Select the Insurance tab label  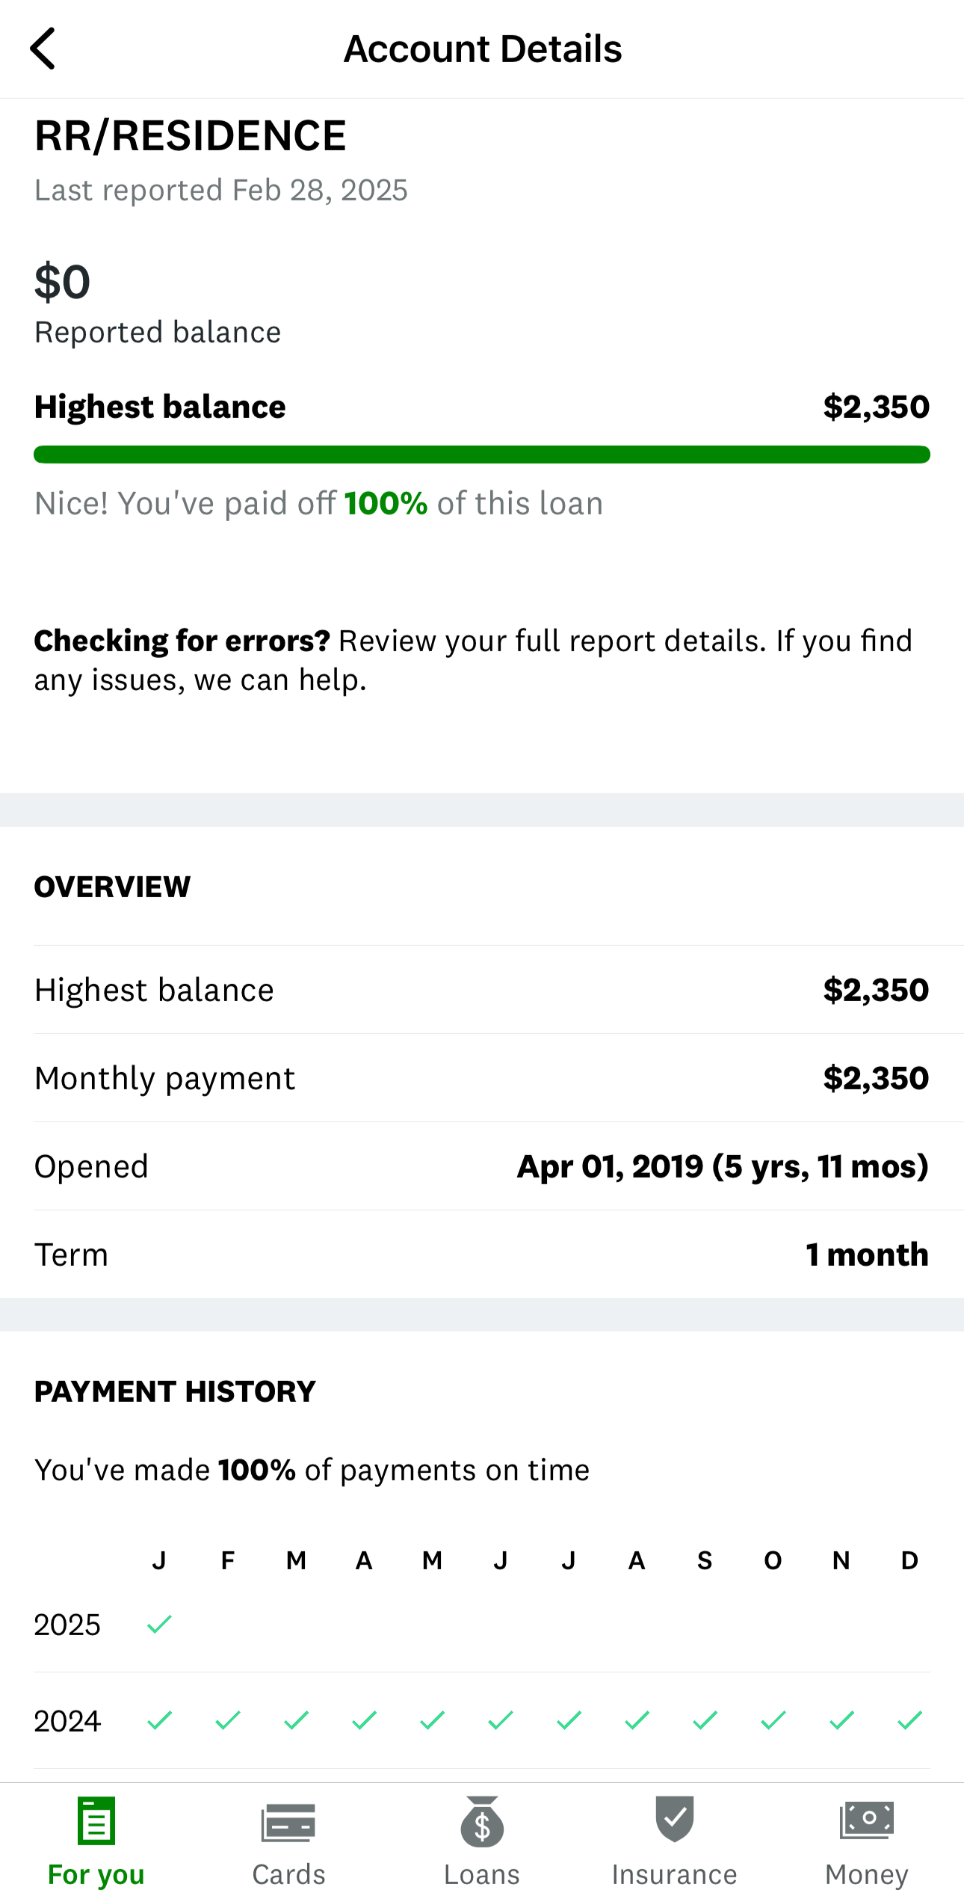(x=674, y=1874)
